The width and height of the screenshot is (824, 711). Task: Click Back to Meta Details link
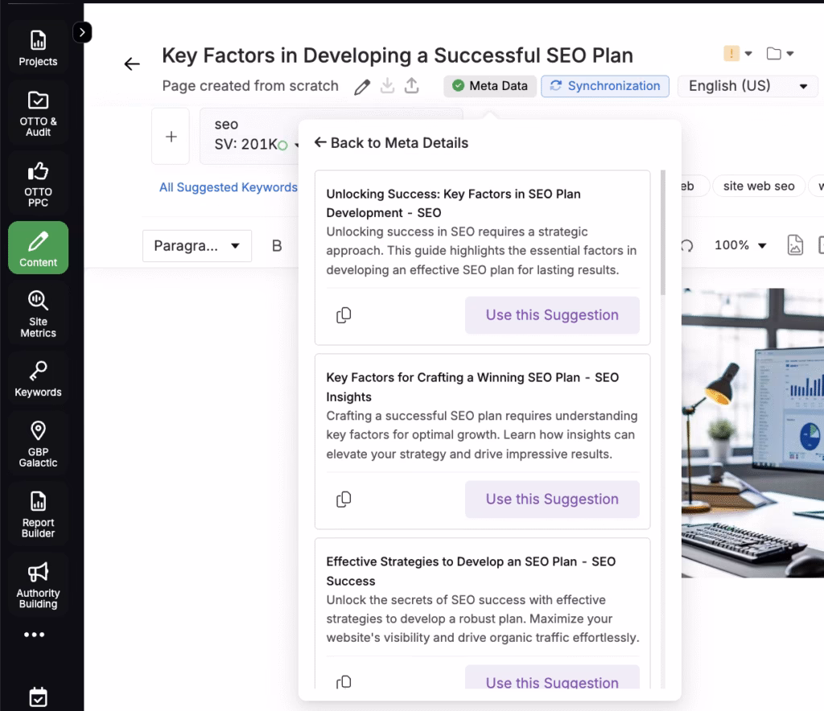[391, 143]
